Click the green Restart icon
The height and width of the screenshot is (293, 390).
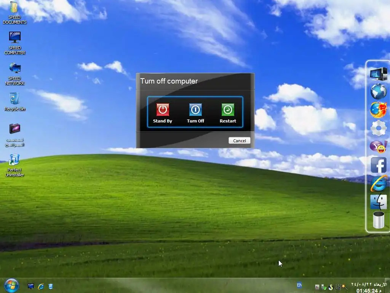[x=228, y=109]
